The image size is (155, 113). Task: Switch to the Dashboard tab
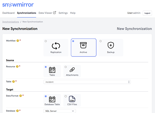tap(8, 13)
